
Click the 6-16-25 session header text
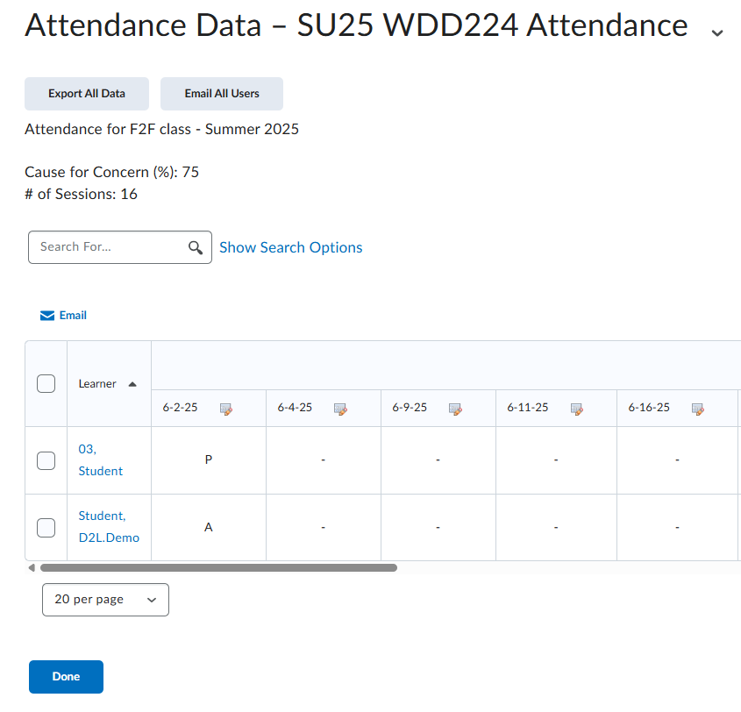649,407
